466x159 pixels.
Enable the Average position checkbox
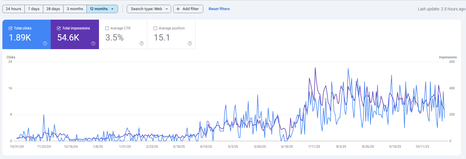(155, 28)
